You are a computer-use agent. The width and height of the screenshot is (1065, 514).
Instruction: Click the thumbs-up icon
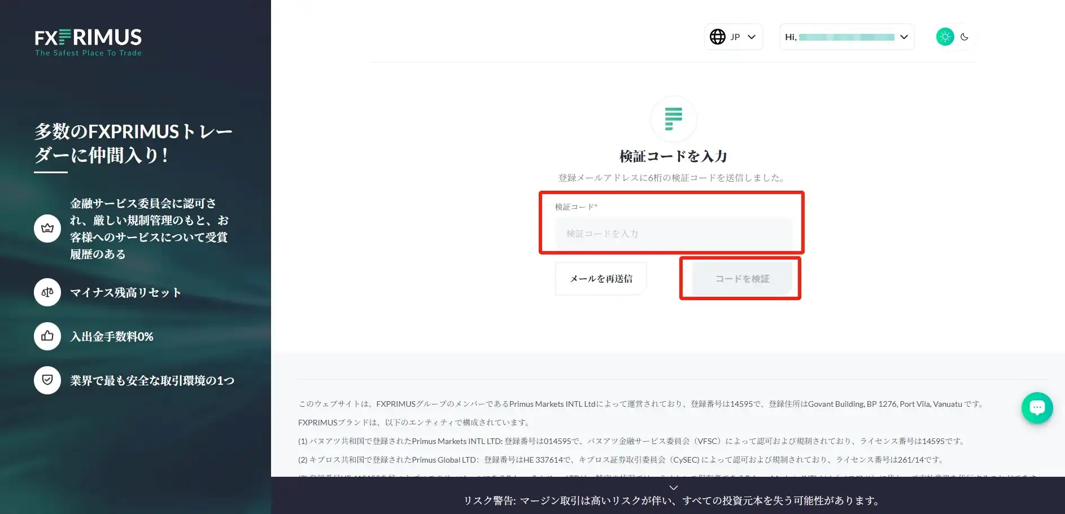point(47,336)
